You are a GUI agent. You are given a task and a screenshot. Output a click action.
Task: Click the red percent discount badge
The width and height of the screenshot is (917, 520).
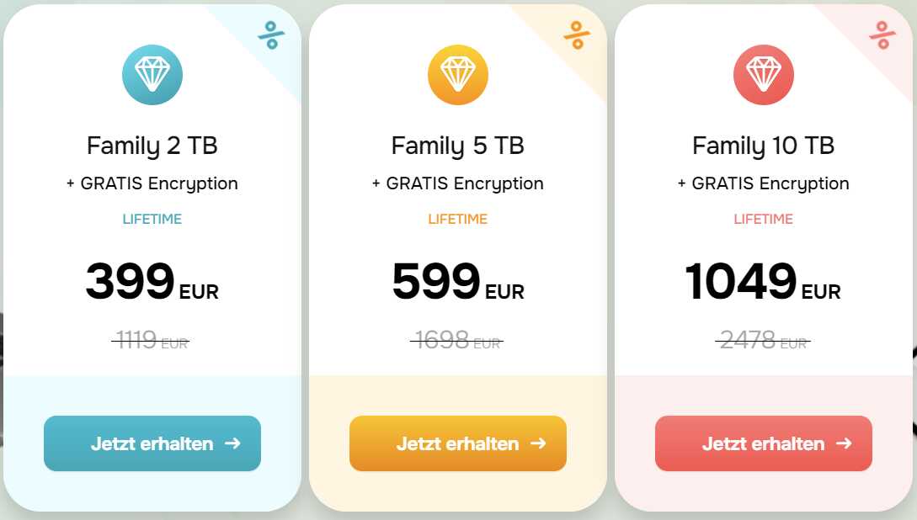882,35
